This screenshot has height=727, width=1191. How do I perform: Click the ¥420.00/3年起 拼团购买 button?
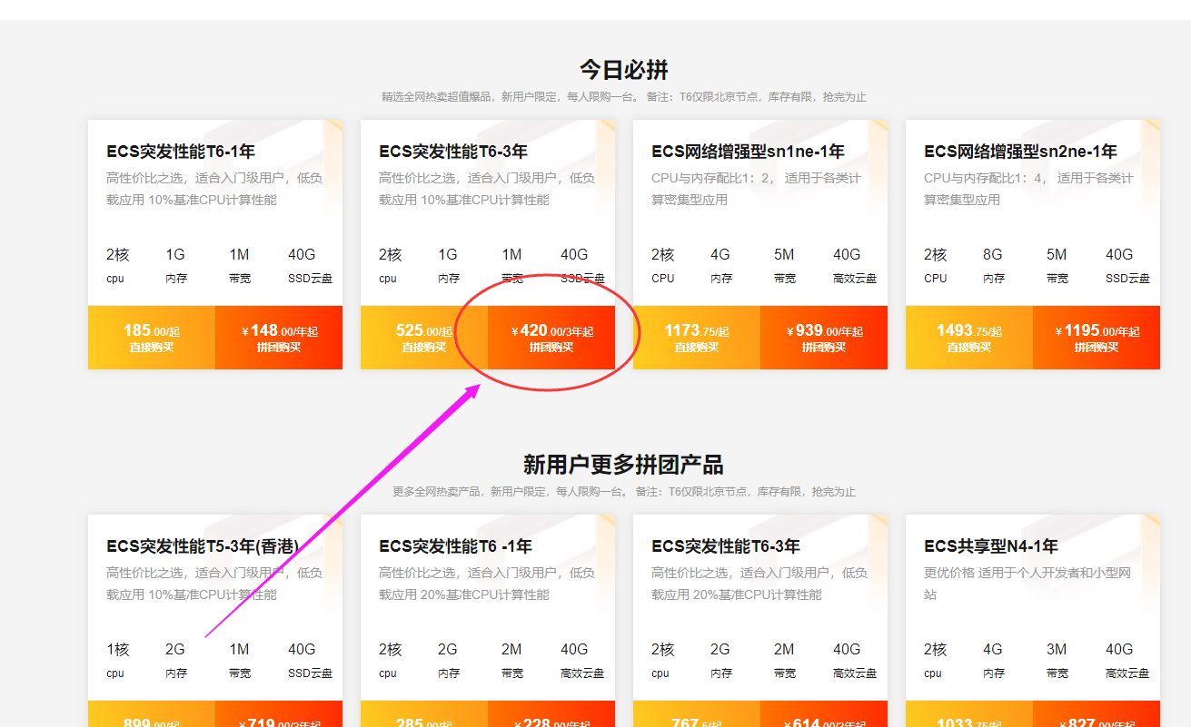pyautogui.click(x=551, y=338)
